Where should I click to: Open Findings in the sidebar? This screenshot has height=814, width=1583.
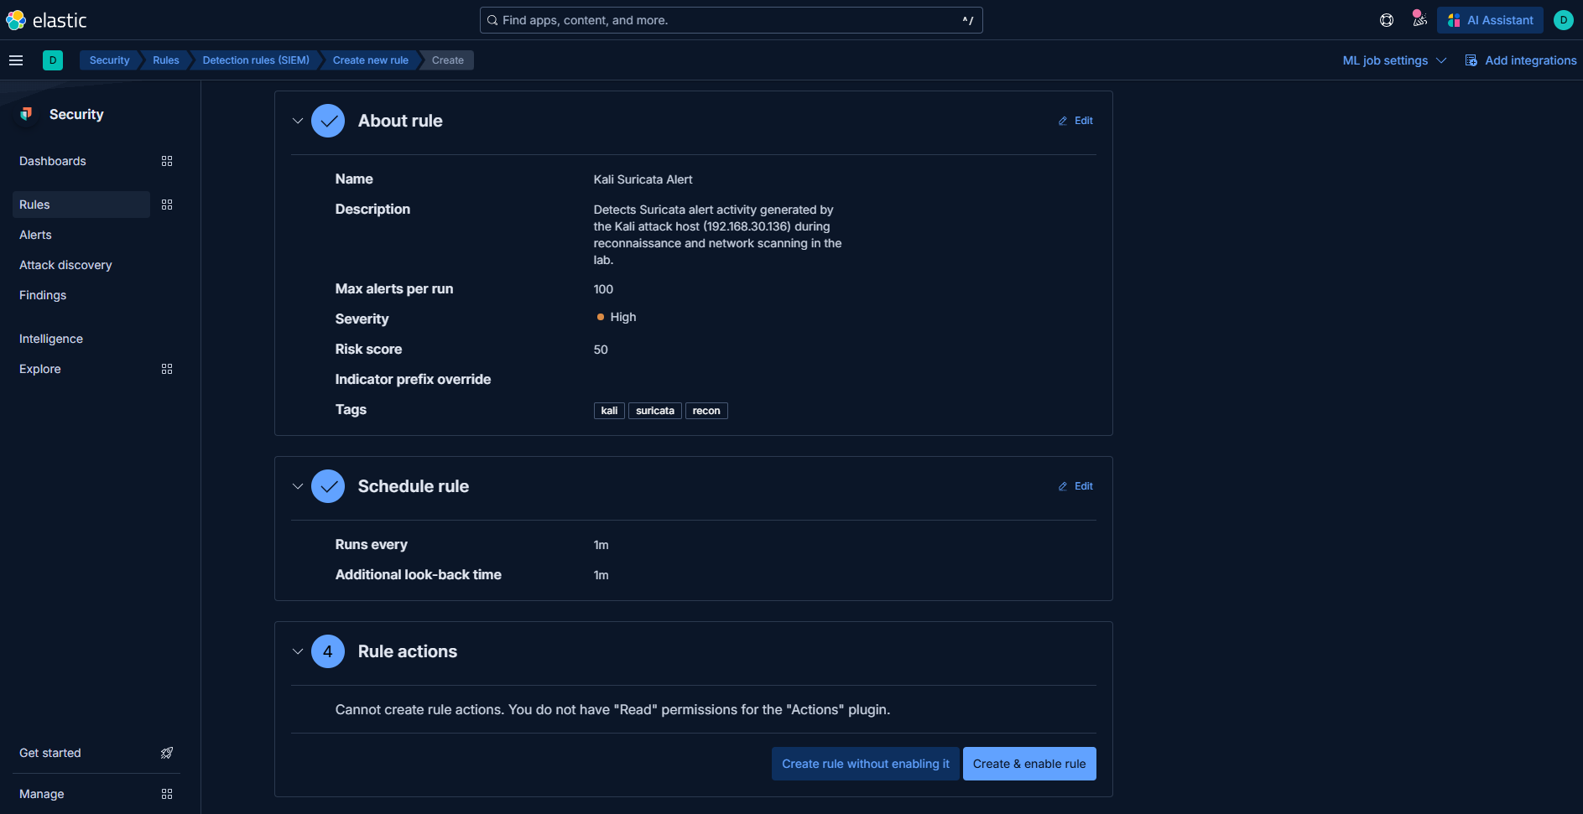(43, 295)
